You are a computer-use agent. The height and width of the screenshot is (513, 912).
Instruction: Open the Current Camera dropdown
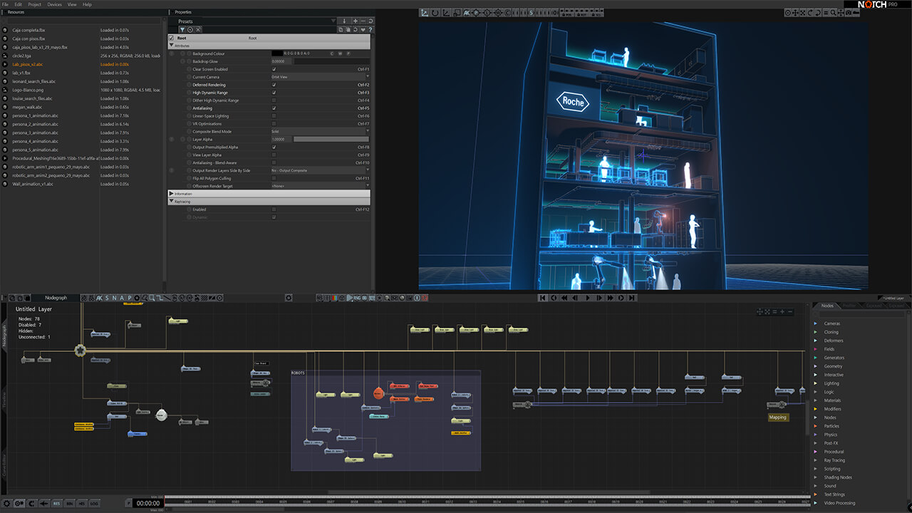(x=320, y=77)
